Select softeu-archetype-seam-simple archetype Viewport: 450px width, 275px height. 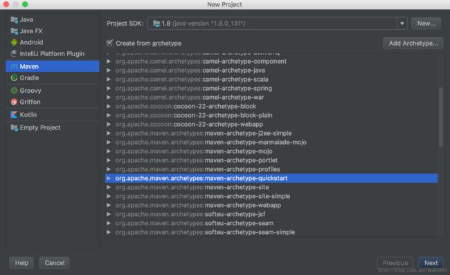tap(271, 232)
